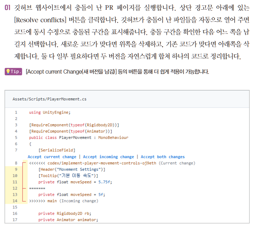This screenshot has height=226, width=253.
Task: Click the 'public class PlayerMovement' line
Action: 78,137
